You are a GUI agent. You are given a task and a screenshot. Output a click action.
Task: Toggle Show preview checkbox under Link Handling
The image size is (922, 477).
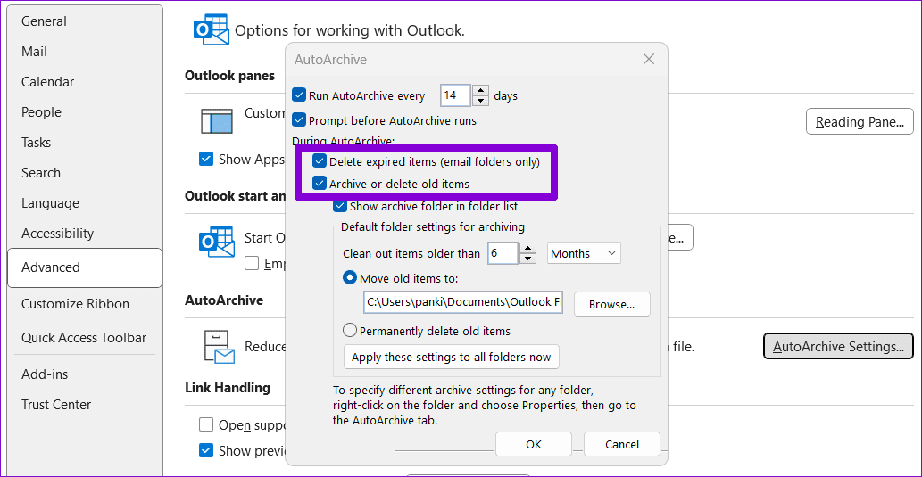coord(206,450)
